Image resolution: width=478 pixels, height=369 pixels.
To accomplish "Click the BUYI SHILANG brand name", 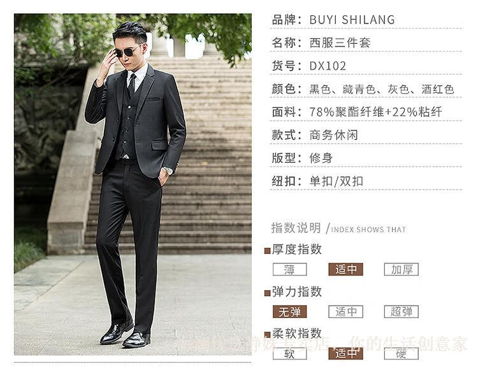I will 352,20.
